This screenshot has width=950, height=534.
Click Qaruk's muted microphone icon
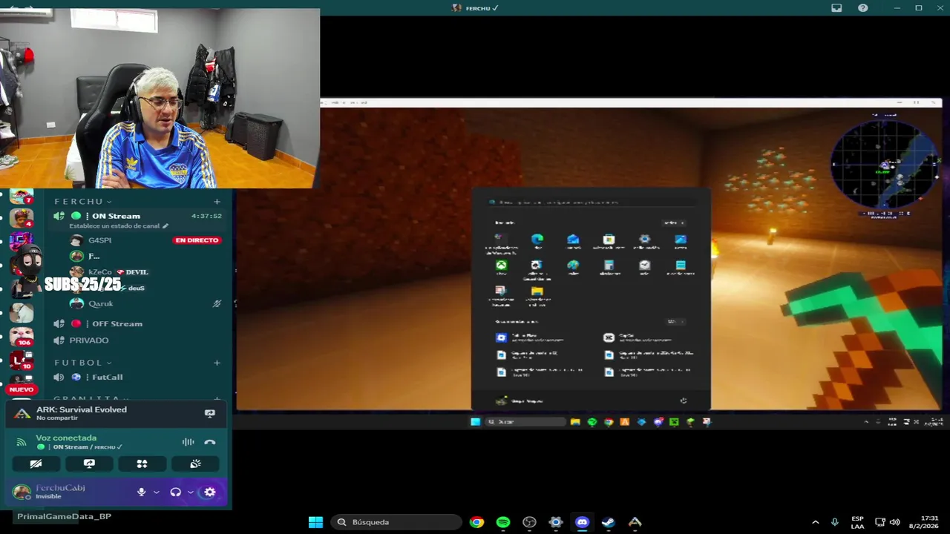point(217,303)
